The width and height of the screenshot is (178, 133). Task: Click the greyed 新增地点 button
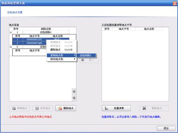[20, 108]
